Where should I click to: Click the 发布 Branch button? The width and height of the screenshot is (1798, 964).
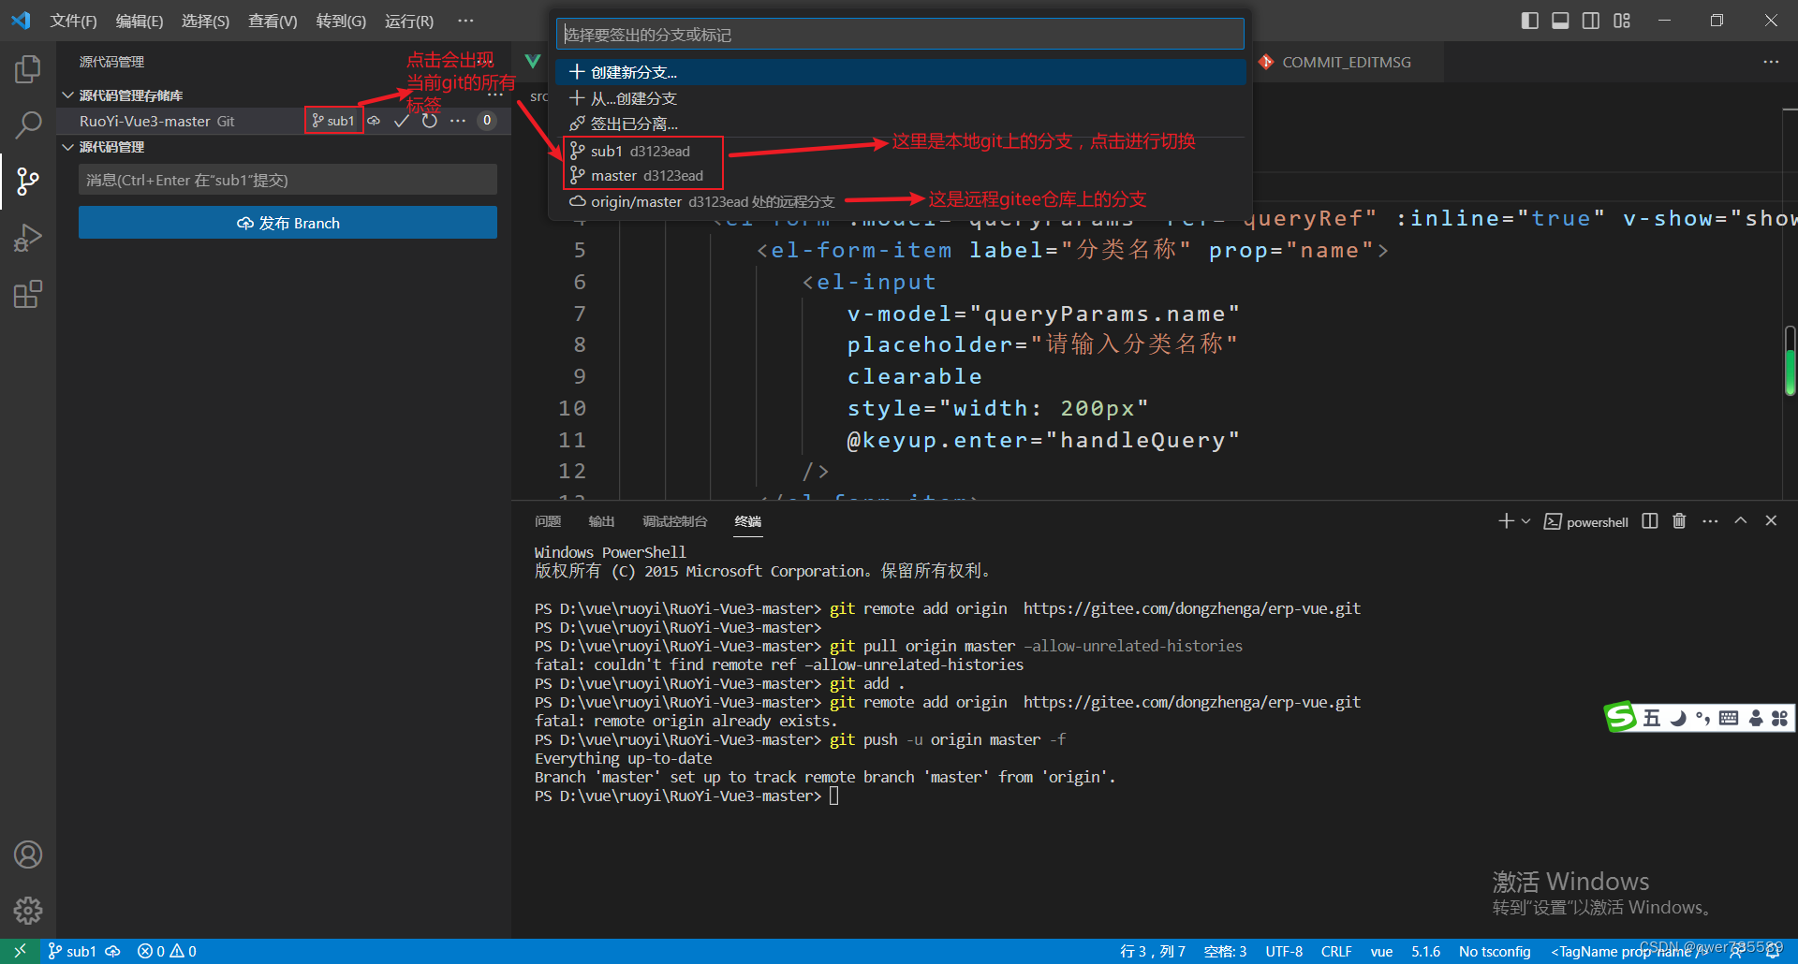click(x=287, y=223)
